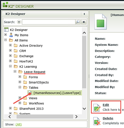The height and width of the screenshot is (128, 124).
Task: Click the Delete link
Action: point(108,118)
